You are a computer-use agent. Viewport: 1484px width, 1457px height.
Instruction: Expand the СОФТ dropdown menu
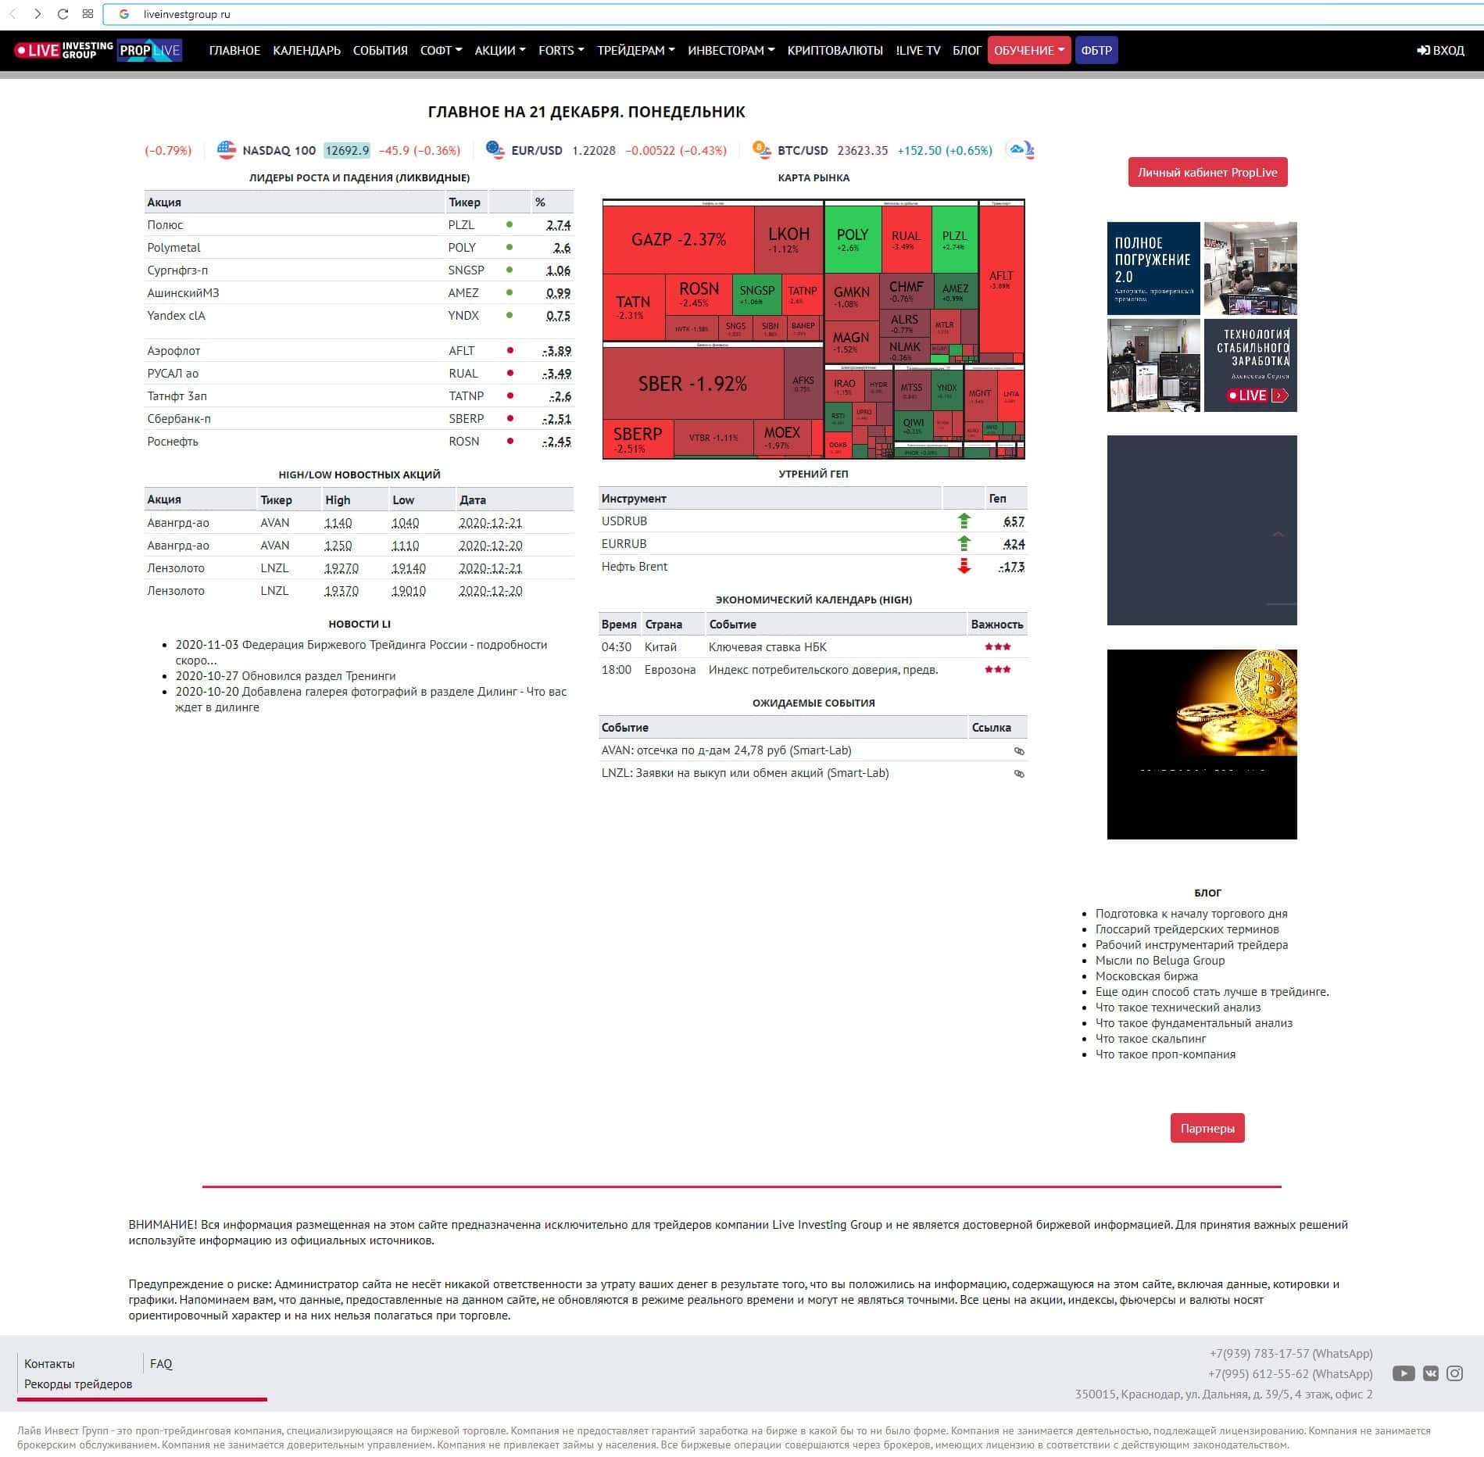(441, 50)
